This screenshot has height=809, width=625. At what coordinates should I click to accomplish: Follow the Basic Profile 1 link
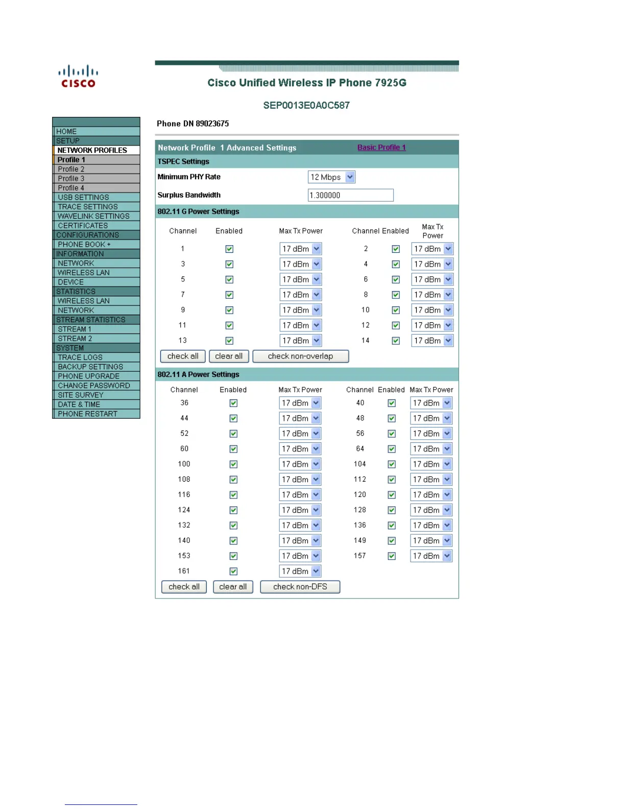click(x=381, y=148)
